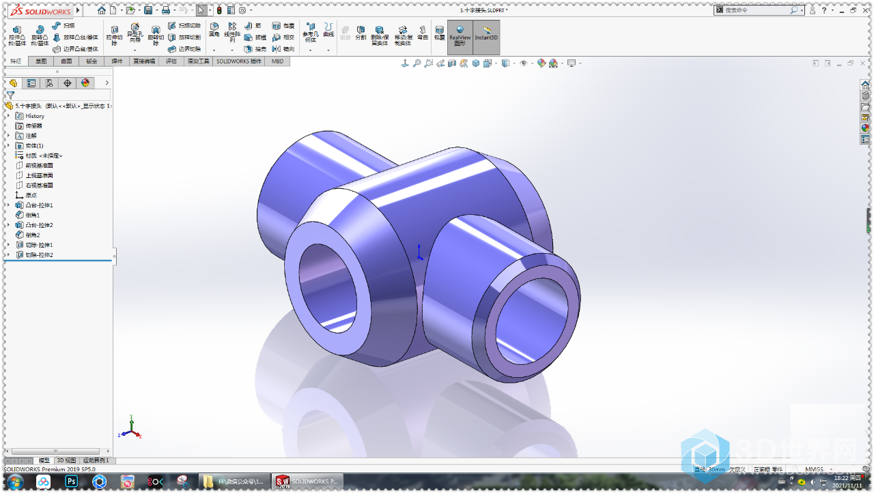This screenshot has width=874, height=493.
Task: Switch to the 运动算例 1 motion study tab
Action: (96, 460)
